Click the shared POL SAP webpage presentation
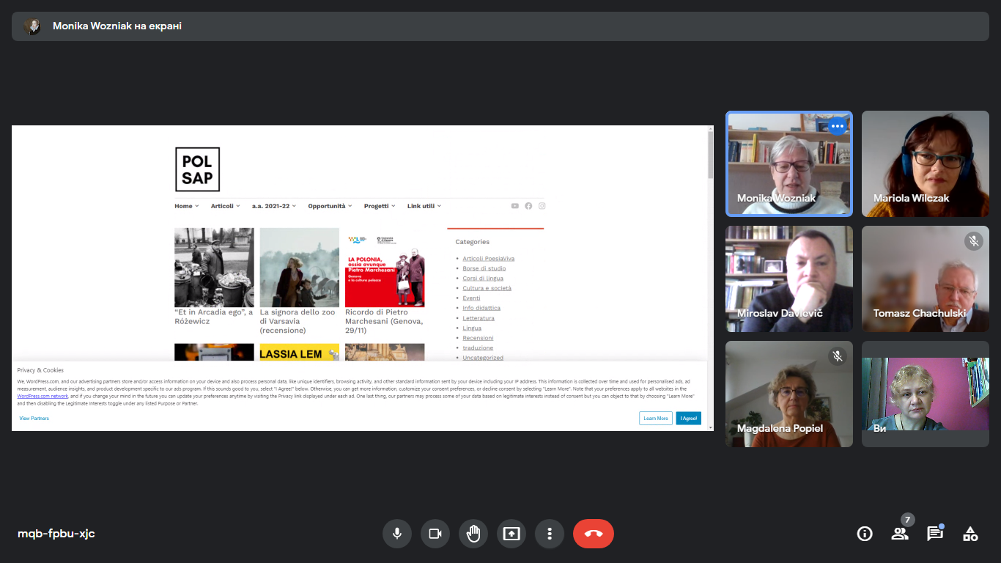Screen dimensions: 1001x563 pyautogui.click(x=362, y=277)
